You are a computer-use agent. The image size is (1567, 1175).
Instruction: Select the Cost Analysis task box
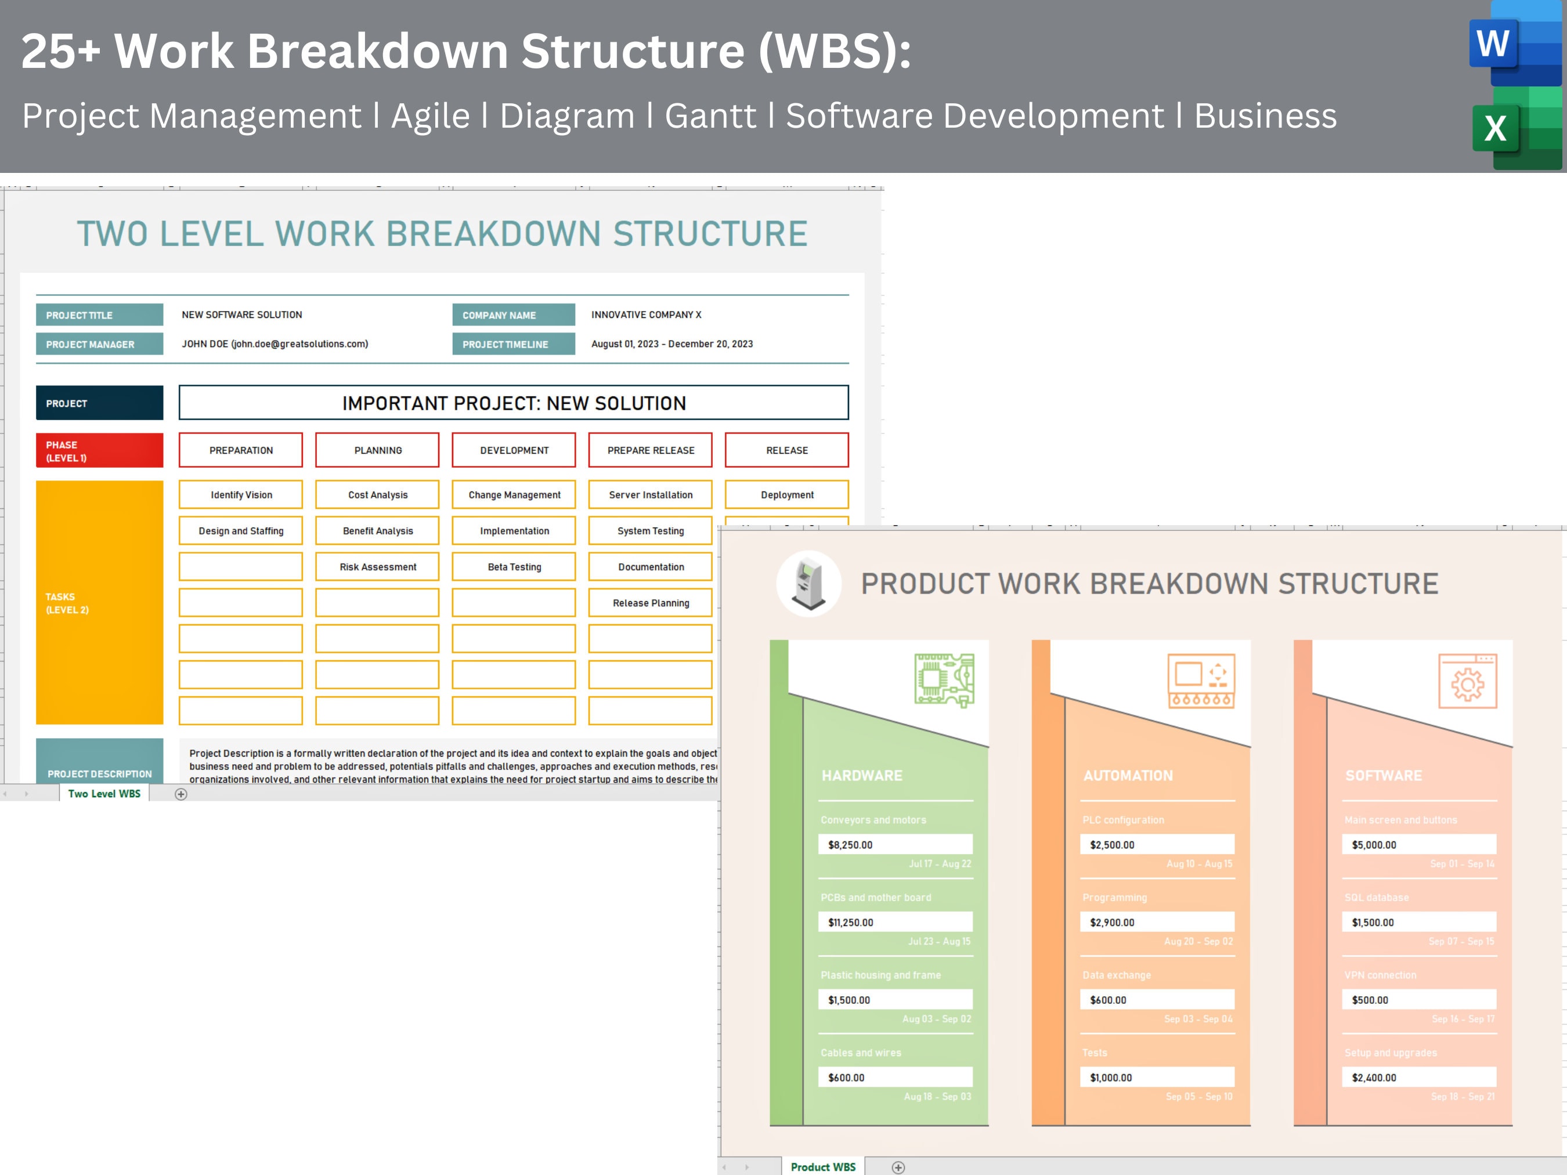[378, 494]
